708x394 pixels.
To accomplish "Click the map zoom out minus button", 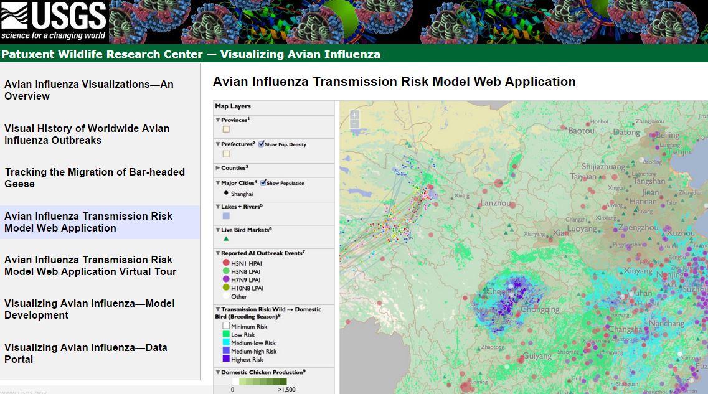I will pos(354,124).
